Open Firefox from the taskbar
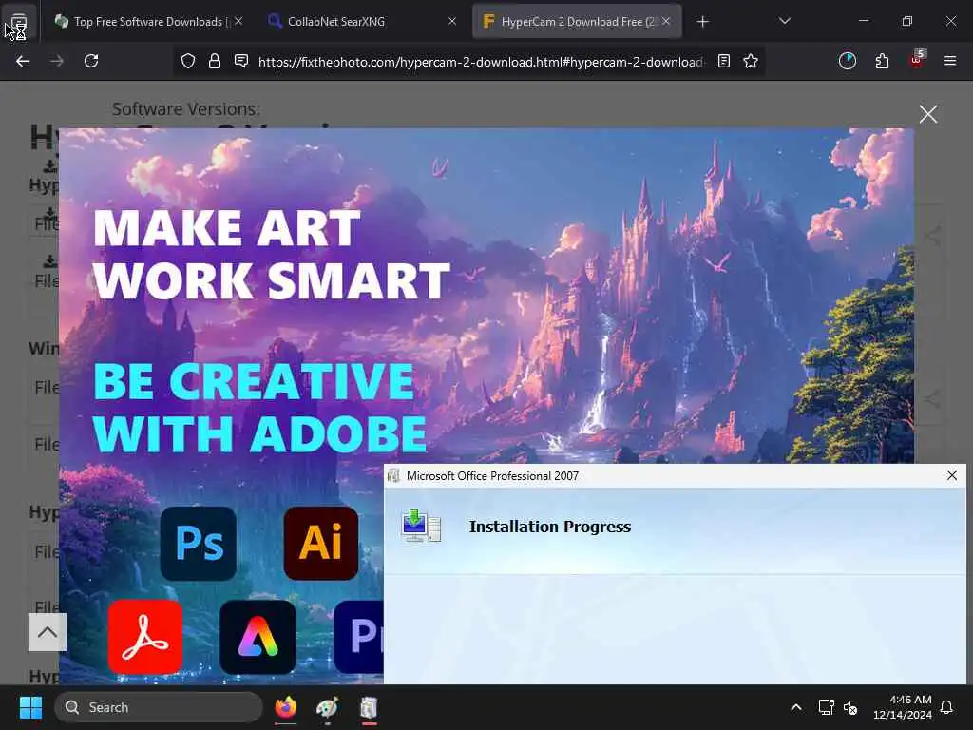 tap(285, 707)
